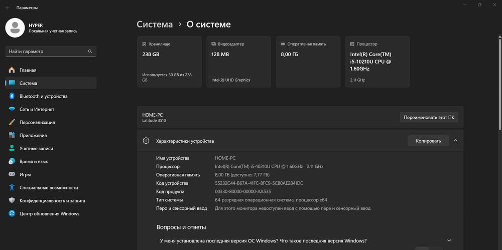This screenshot has width=502, height=250.
Task: Open Bluetooth и устройства settings label
Action: pos(44,96)
